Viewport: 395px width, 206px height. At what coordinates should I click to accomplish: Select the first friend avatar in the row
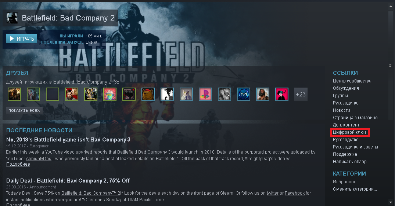coord(14,94)
